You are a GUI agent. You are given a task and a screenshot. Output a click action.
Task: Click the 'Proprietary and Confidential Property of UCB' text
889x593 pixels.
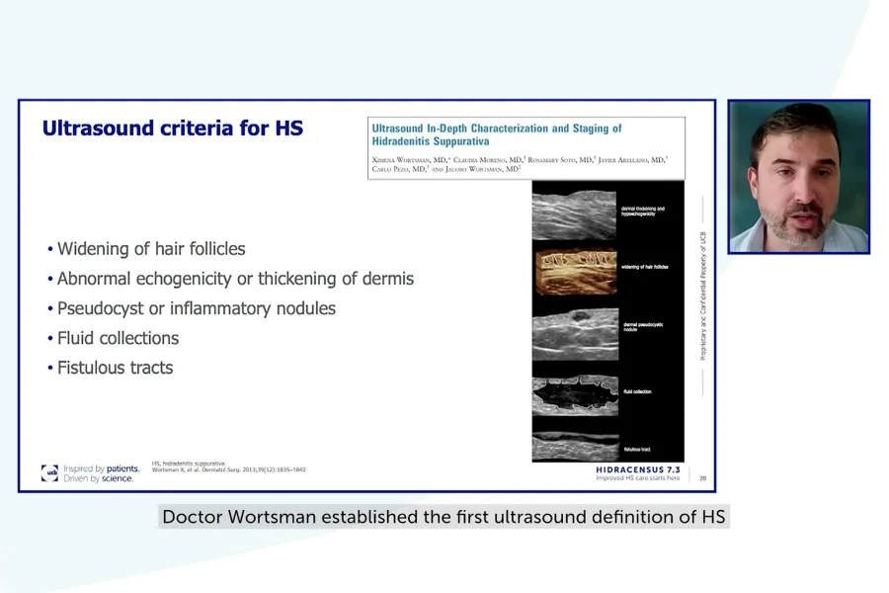pos(703,296)
